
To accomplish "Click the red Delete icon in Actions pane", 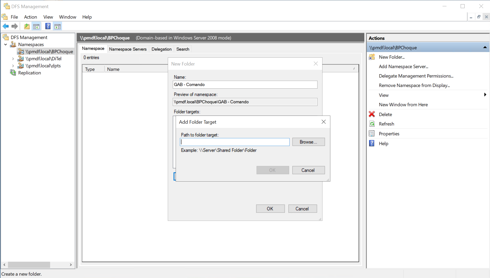I will pos(371,114).
